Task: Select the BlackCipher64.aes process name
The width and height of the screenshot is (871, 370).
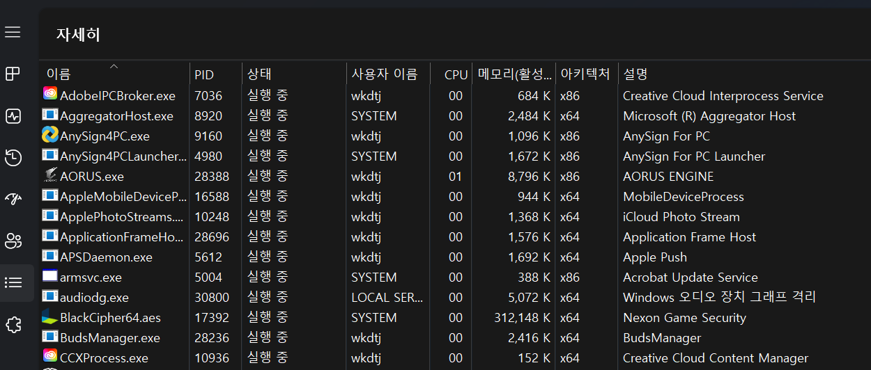Action: click(110, 318)
